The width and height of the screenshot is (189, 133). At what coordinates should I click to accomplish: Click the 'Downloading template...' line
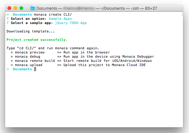pos(31,31)
